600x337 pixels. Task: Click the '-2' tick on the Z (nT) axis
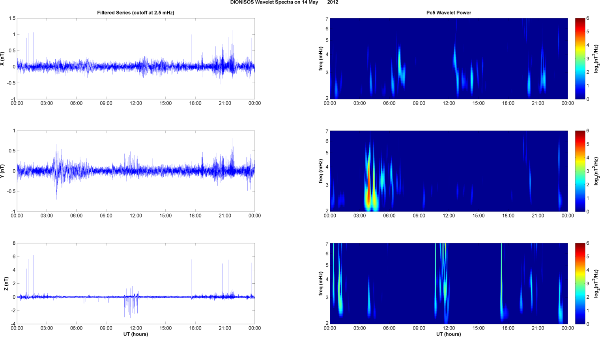(x=13, y=311)
